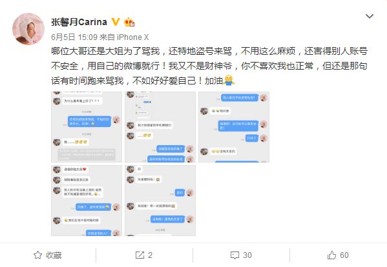Open the first chat screenshot thumbnail
387x267 pixels.
87,127
